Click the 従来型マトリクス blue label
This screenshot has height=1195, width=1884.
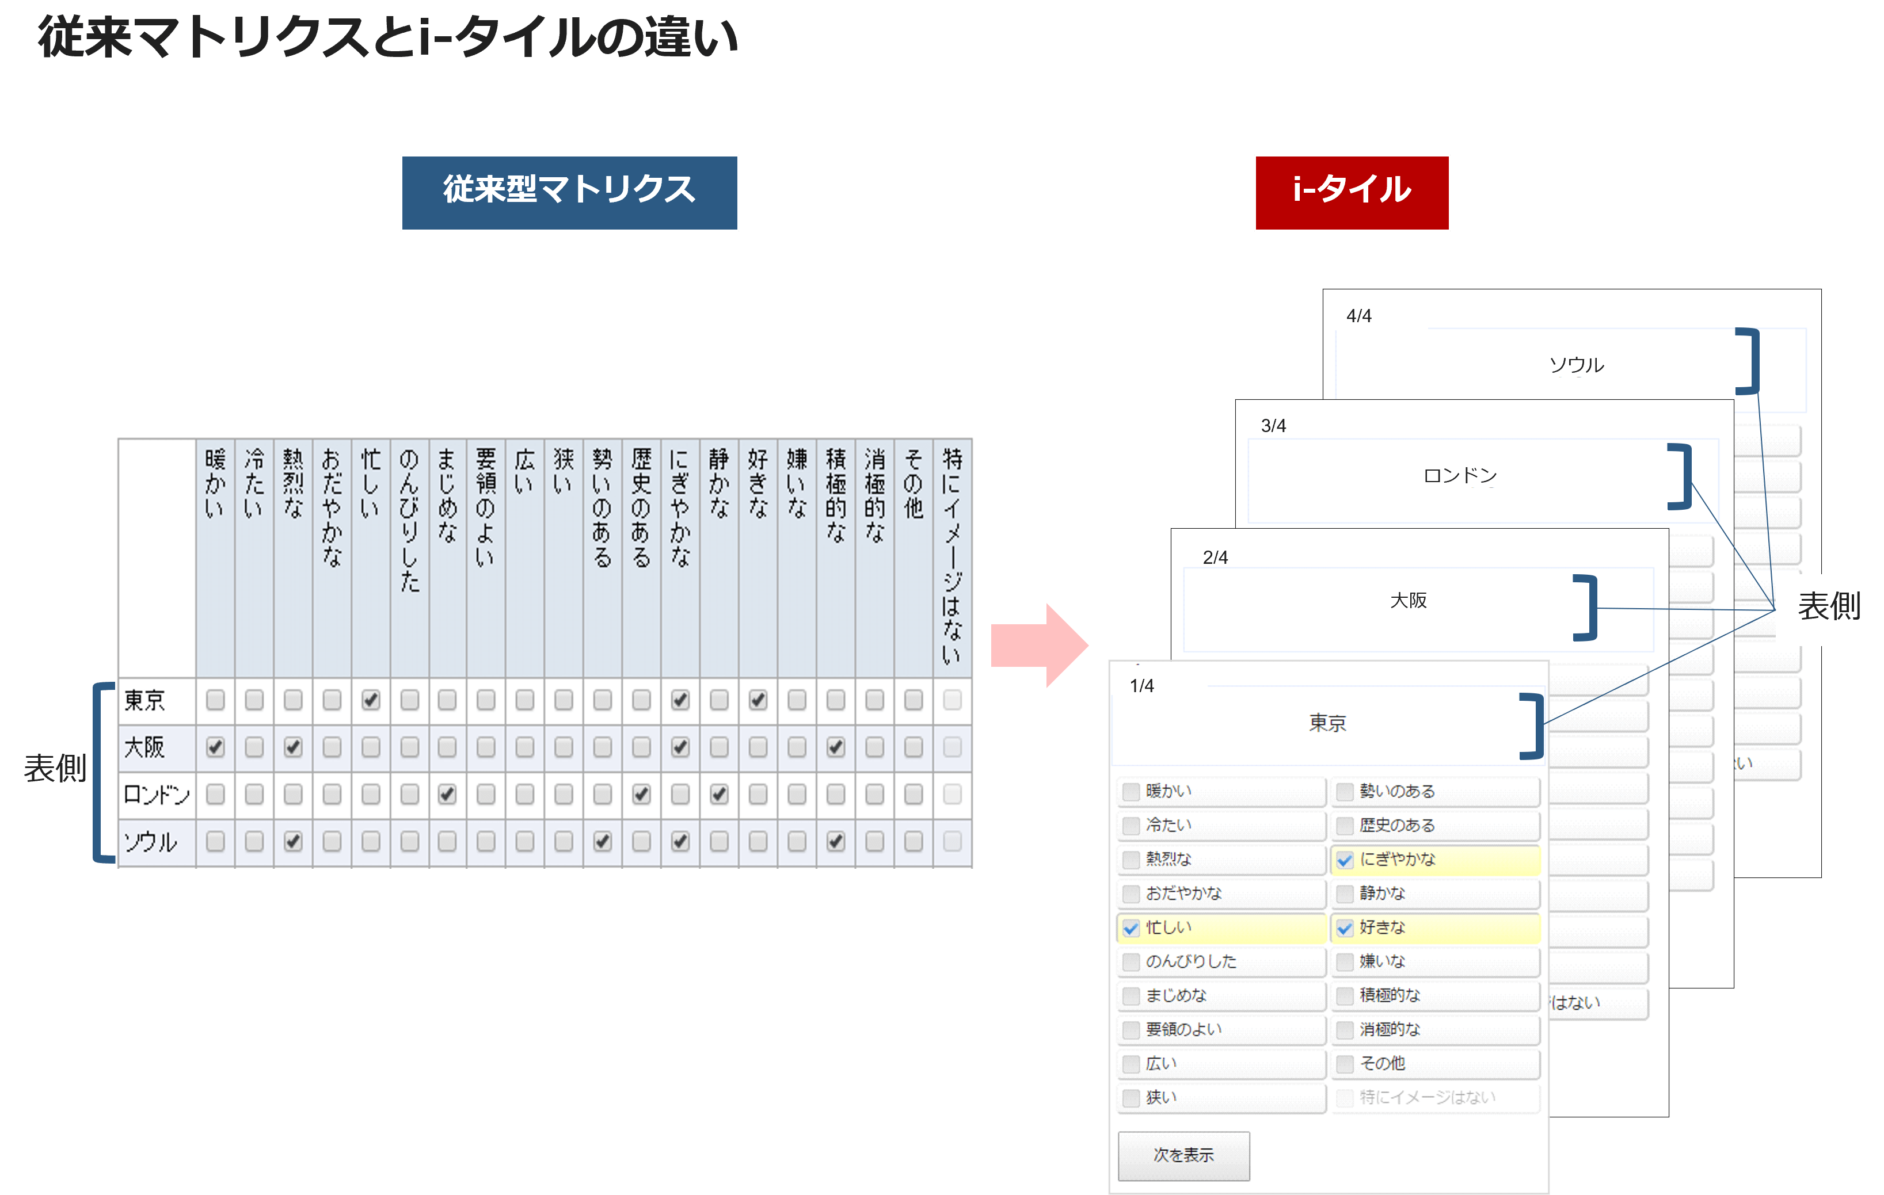[570, 192]
